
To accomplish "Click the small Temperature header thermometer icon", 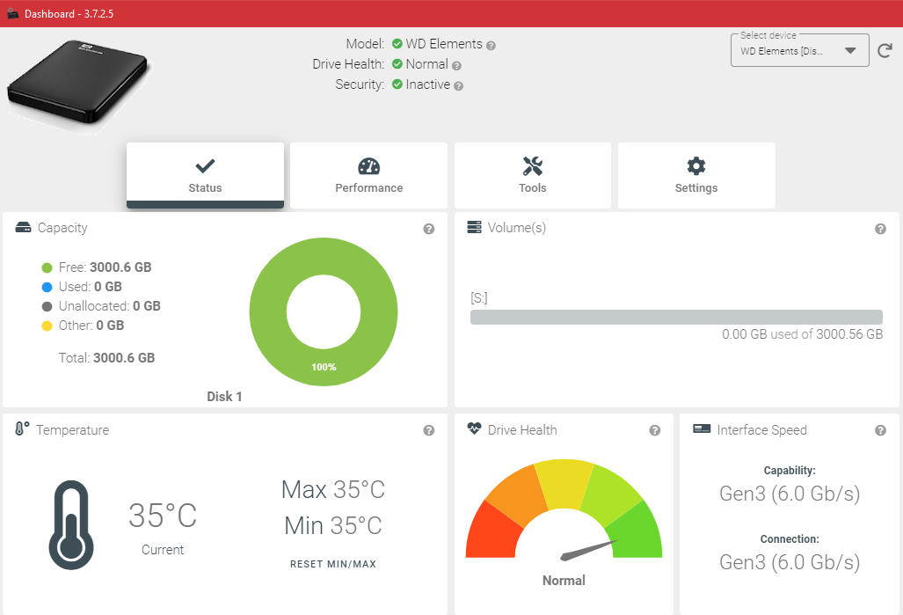I will coord(22,428).
